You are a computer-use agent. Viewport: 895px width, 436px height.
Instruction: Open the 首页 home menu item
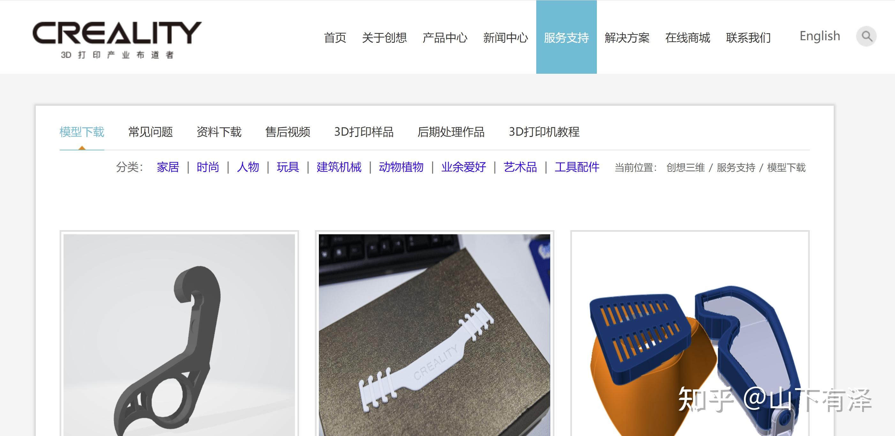pyautogui.click(x=335, y=38)
